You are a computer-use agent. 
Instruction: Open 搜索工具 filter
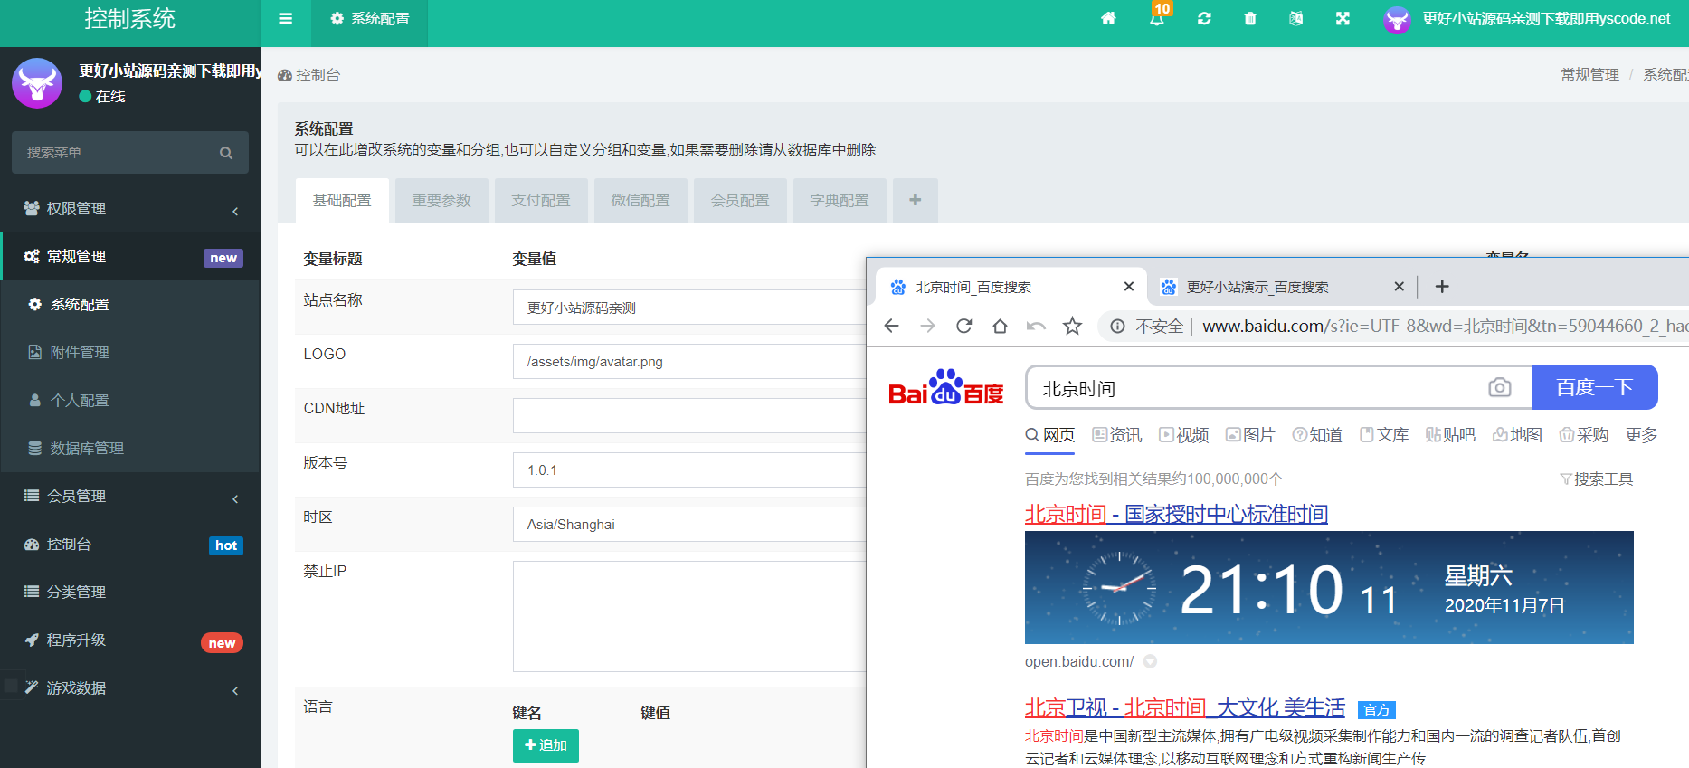(1597, 479)
